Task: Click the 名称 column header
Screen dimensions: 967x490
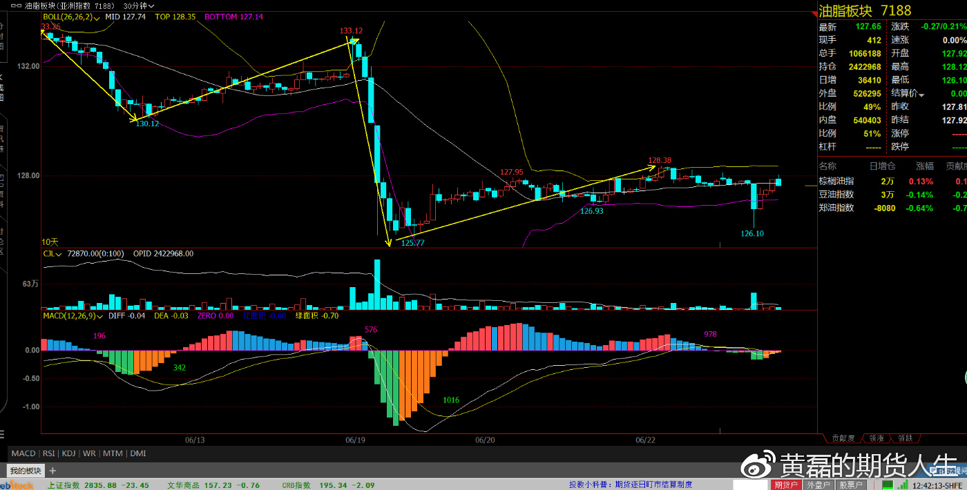Action: pos(827,166)
